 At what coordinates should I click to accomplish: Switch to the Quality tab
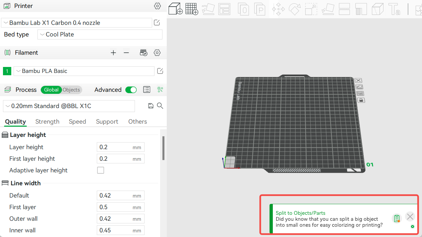pos(15,122)
